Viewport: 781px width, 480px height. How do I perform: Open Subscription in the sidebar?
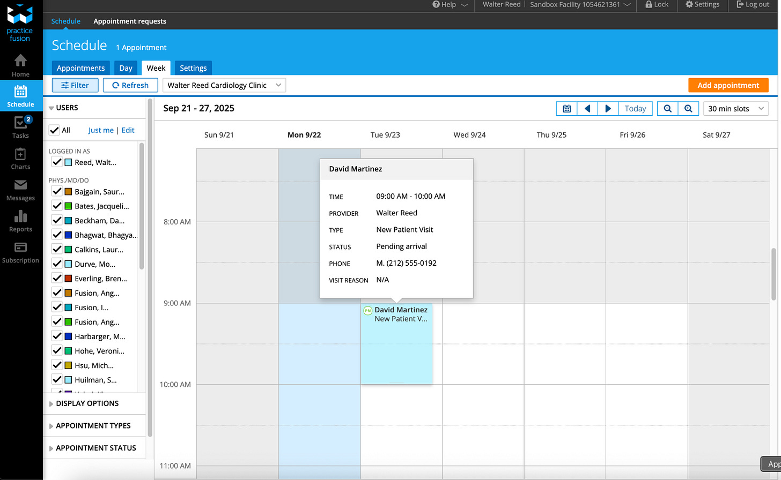[20, 252]
